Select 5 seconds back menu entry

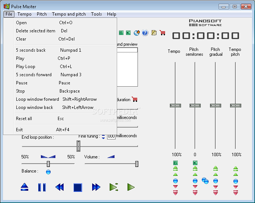(65, 50)
